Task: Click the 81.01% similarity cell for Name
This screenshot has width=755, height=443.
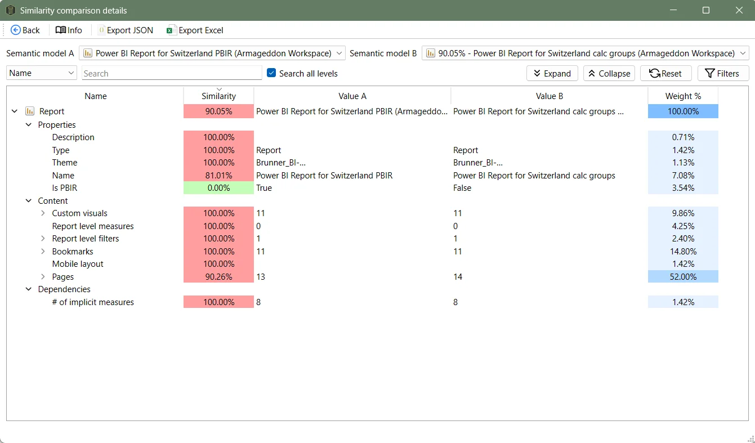Action: point(218,176)
